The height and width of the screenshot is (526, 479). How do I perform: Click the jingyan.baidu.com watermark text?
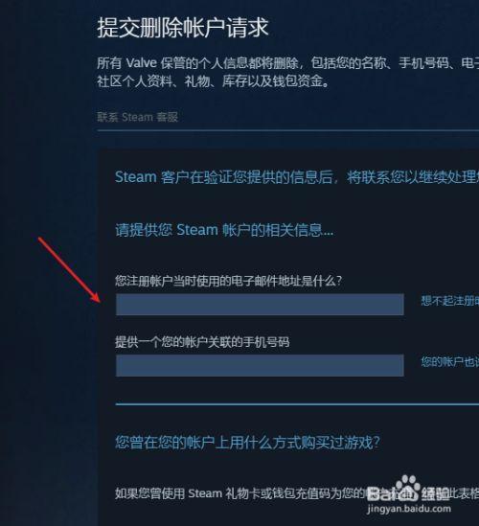coord(409,509)
